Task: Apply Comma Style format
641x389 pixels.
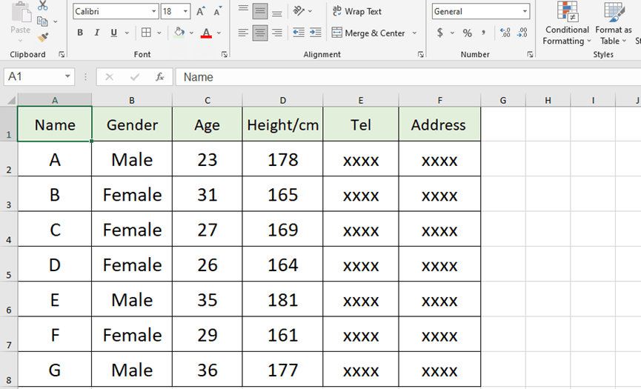Action: pyautogui.click(x=484, y=33)
